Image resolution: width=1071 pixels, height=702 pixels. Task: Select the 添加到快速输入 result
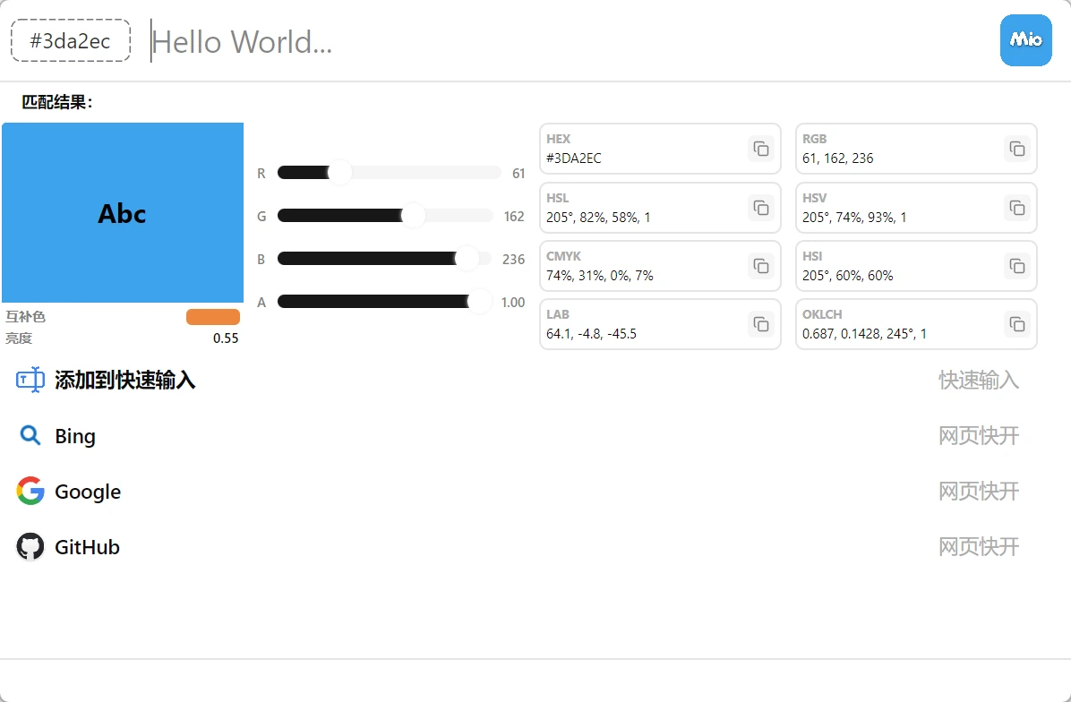[x=125, y=381]
